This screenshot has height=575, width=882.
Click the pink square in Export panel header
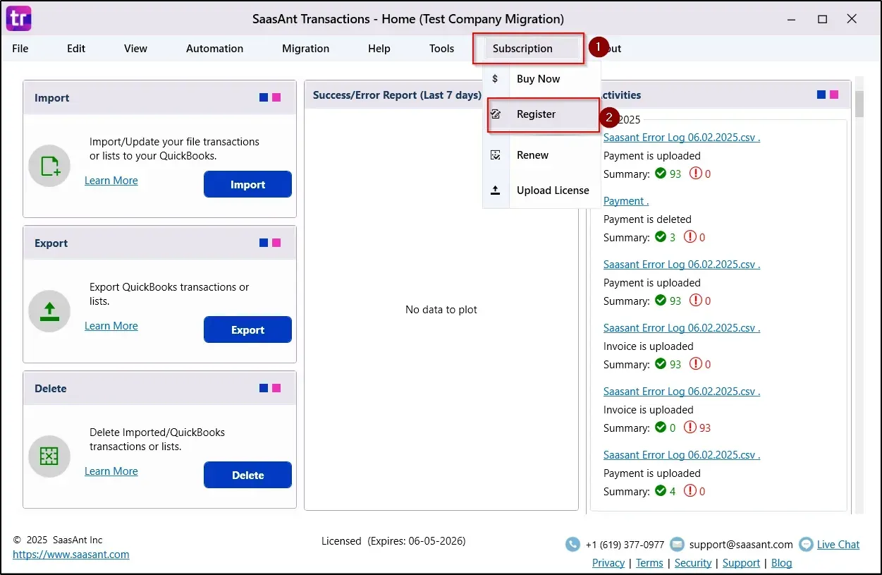point(276,243)
